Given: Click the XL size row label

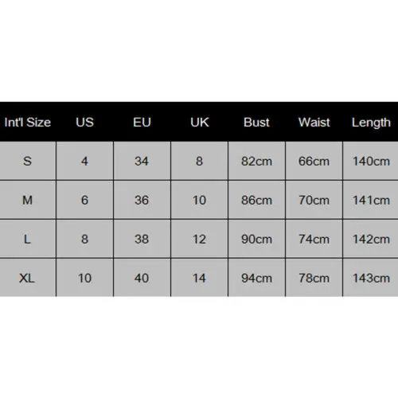Looking at the screenshot, I should [x=28, y=278].
